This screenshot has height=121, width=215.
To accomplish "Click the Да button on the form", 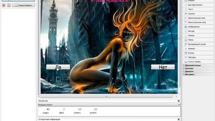I will tap(58, 67).
